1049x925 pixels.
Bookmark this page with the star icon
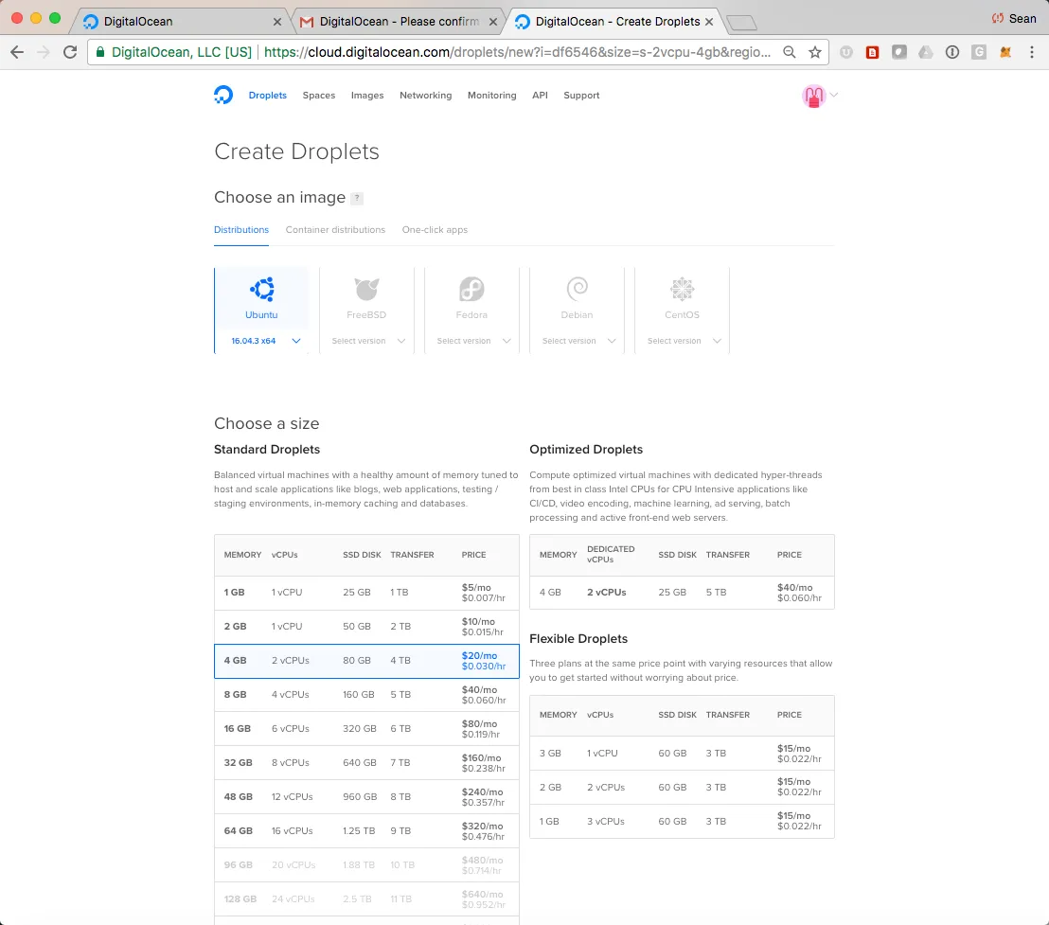tap(815, 52)
